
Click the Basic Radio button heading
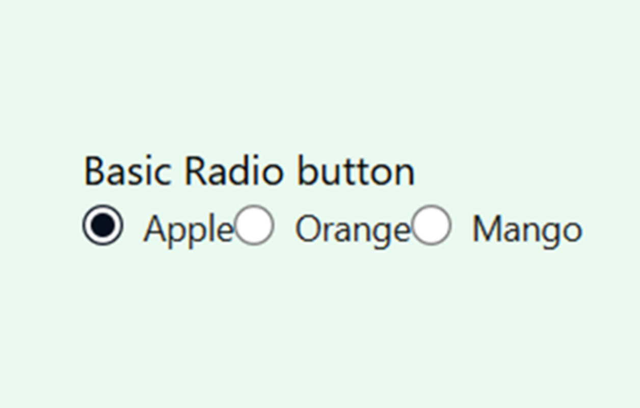[x=249, y=171]
